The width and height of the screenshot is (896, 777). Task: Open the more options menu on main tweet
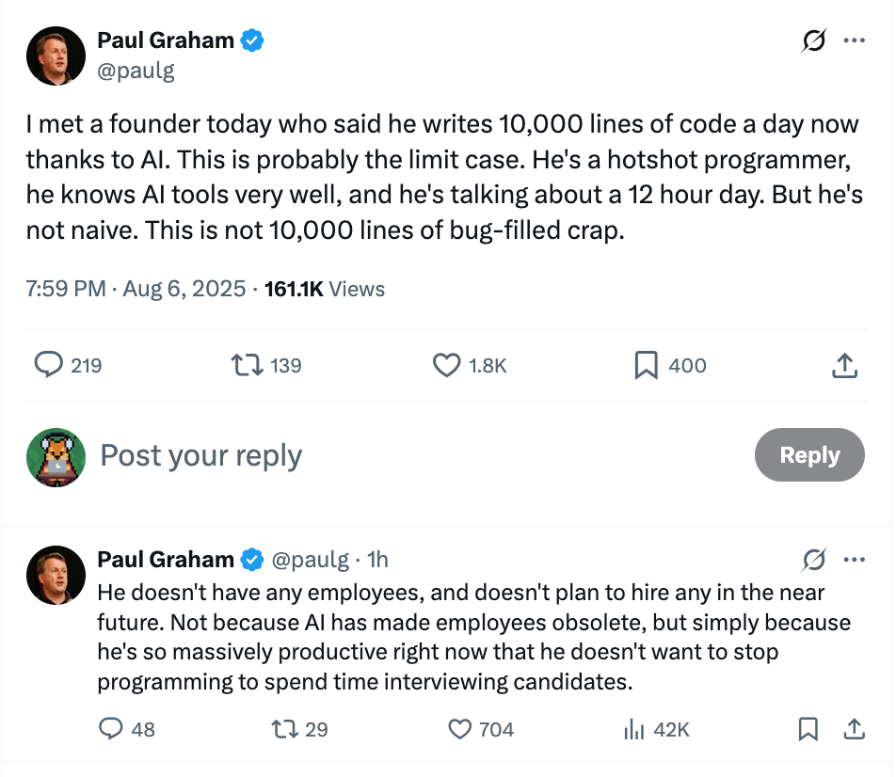[855, 40]
